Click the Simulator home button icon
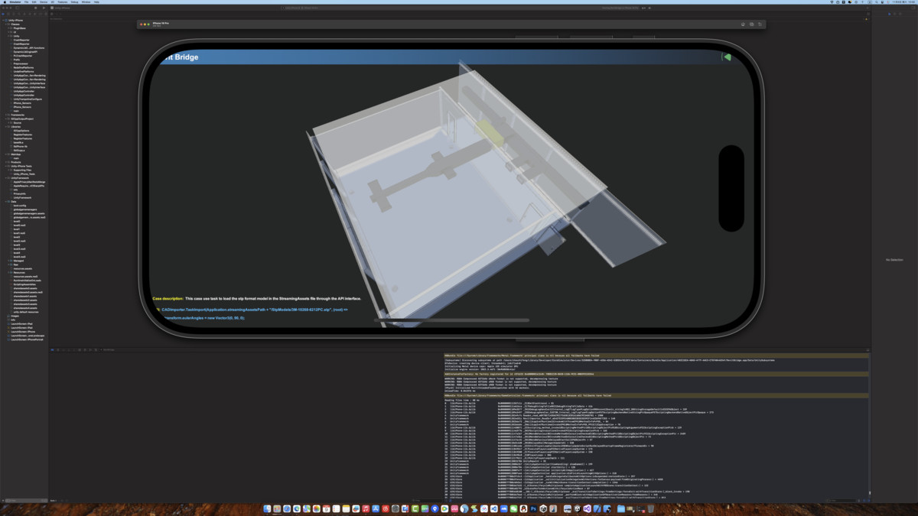 (743, 24)
